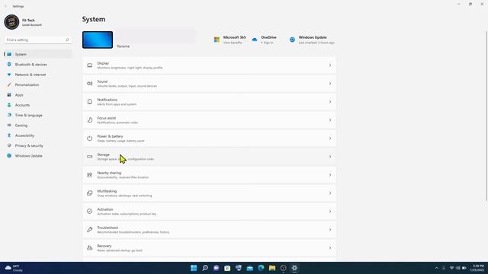Click the Notifications bell icon
The height and width of the screenshot is (274, 488).
pyautogui.click(x=90, y=102)
